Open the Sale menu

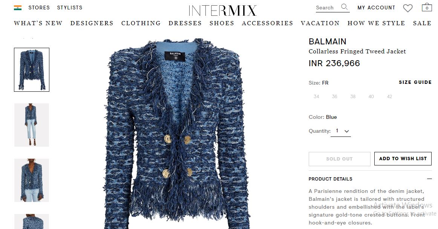click(x=422, y=23)
